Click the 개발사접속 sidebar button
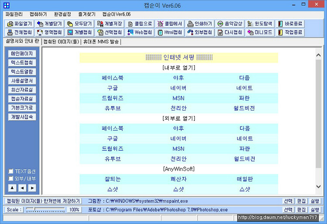 [x=22, y=117]
